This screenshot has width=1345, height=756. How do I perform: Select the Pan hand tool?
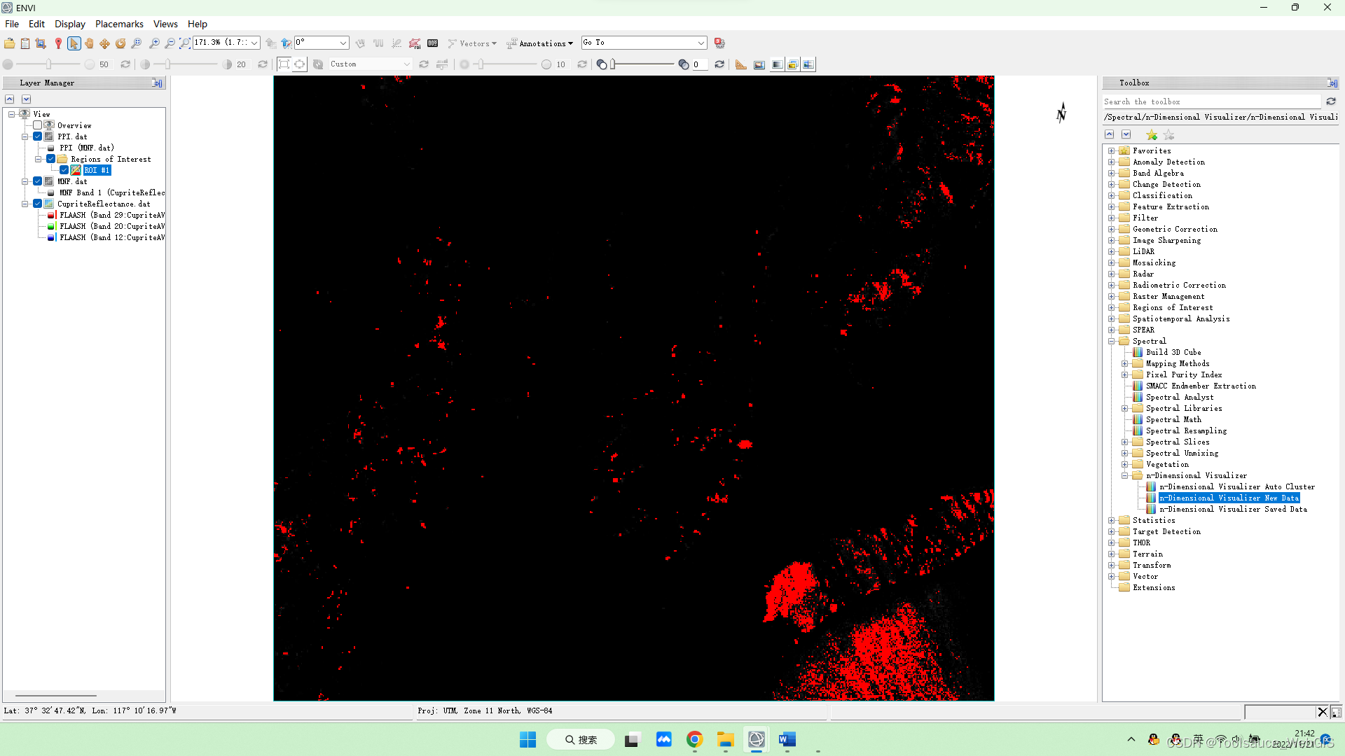[89, 43]
